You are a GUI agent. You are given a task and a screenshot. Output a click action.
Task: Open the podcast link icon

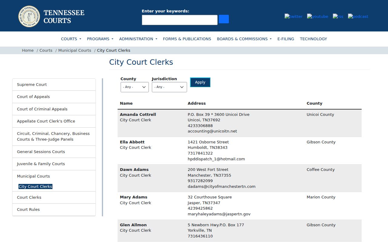(358, 16)
